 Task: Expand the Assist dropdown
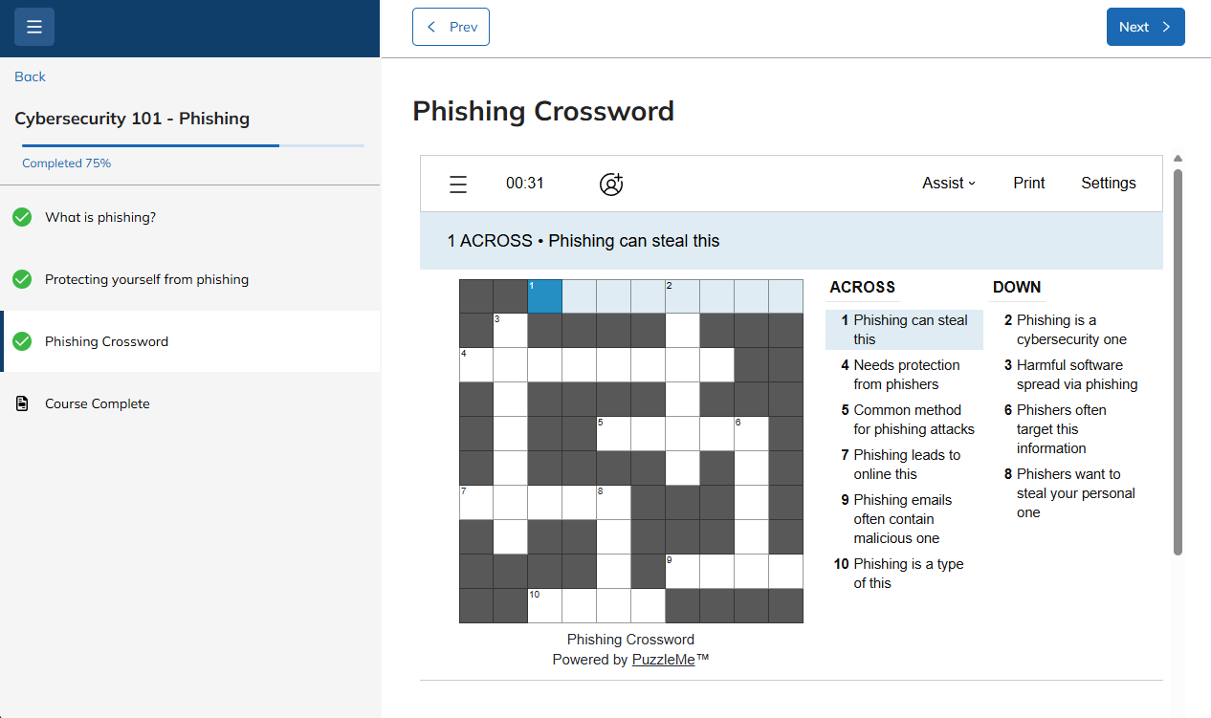click(949, 184)
